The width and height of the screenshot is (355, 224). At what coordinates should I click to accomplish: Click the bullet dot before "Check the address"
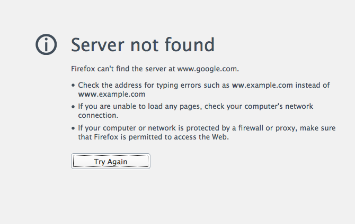pos(74,85)
